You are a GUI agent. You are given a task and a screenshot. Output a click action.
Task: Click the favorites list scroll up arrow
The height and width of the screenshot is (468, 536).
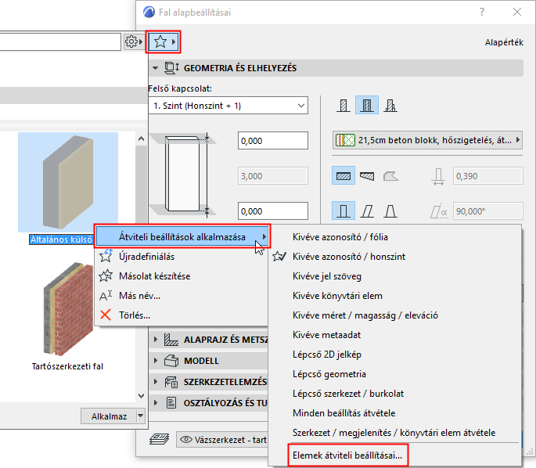point(141,139)
